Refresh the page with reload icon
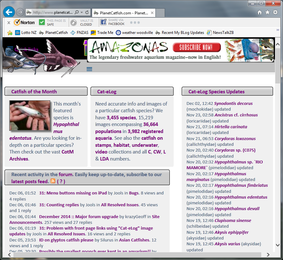The width and height of the screenshot is (283, 260). tap(87, 12)
